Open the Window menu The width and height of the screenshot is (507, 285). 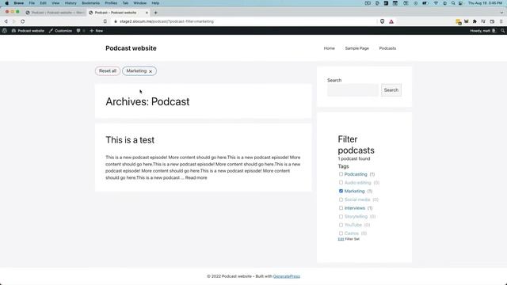click(140, 3)
